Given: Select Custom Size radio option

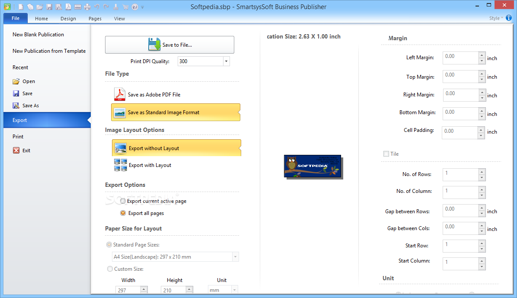Looking at the screenshot, I should 110,269.
